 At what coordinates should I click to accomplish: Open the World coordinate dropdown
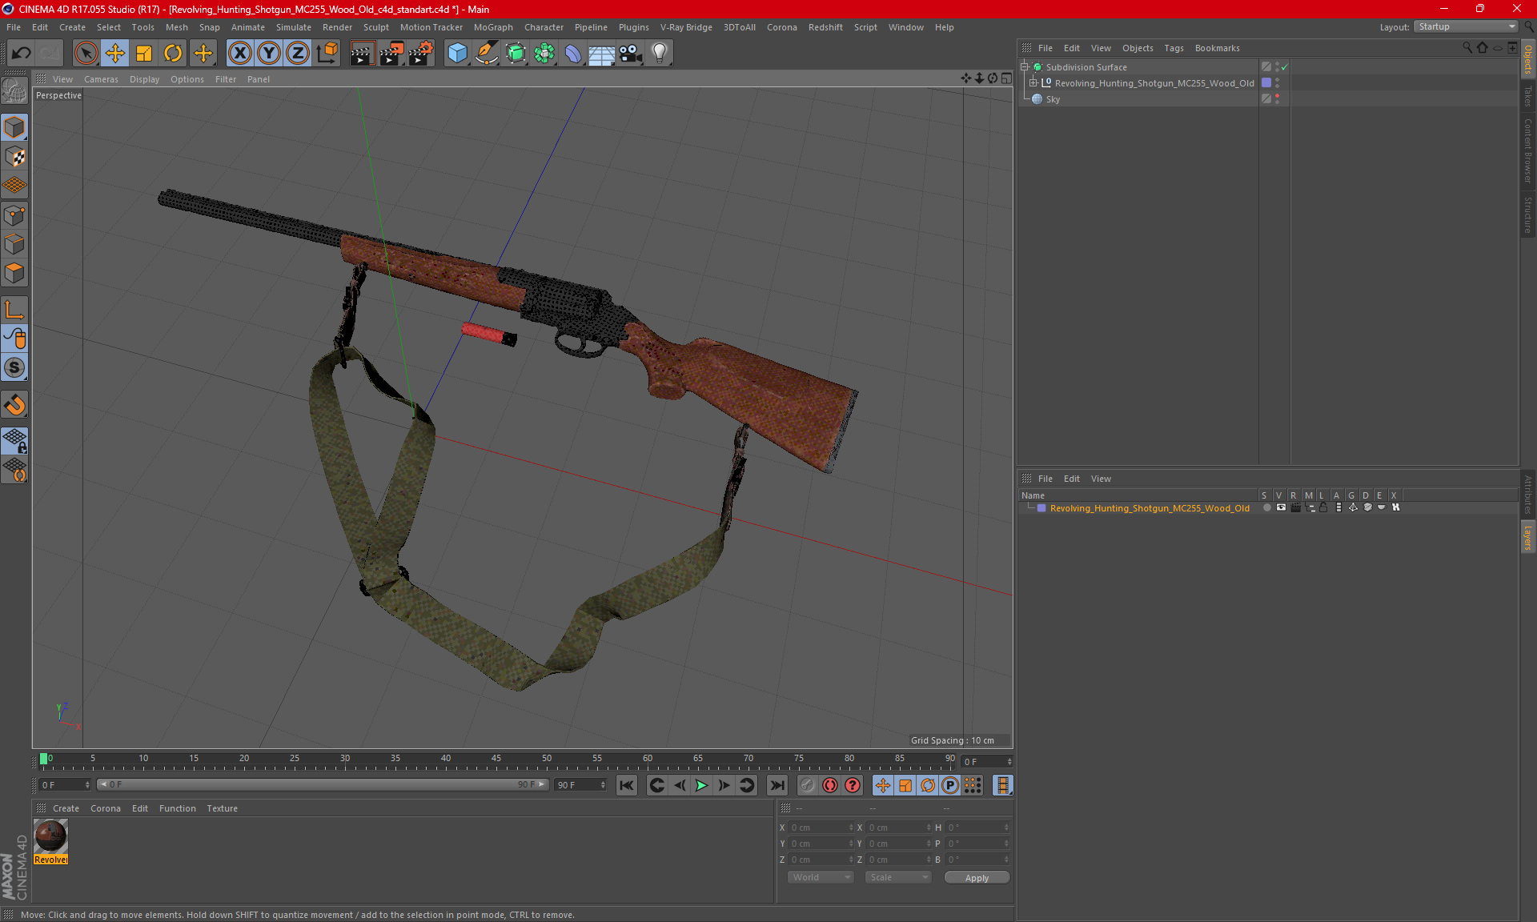click(821, 877)
